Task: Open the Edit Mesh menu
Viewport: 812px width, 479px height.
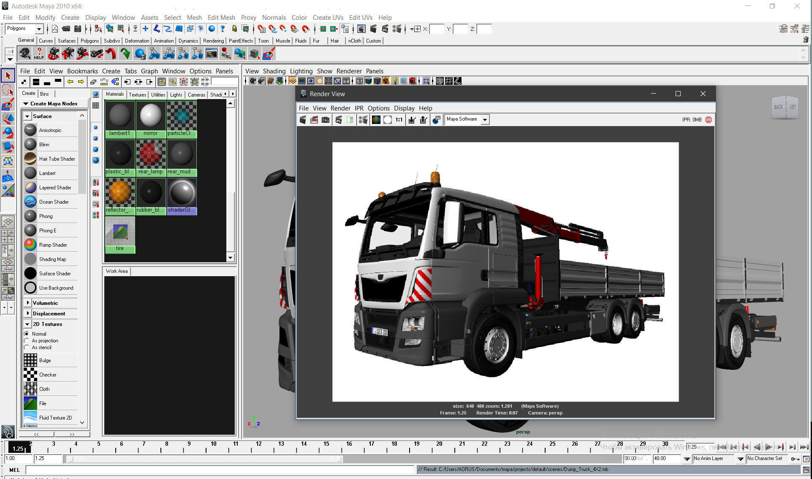Action: [x=221, y=17]
